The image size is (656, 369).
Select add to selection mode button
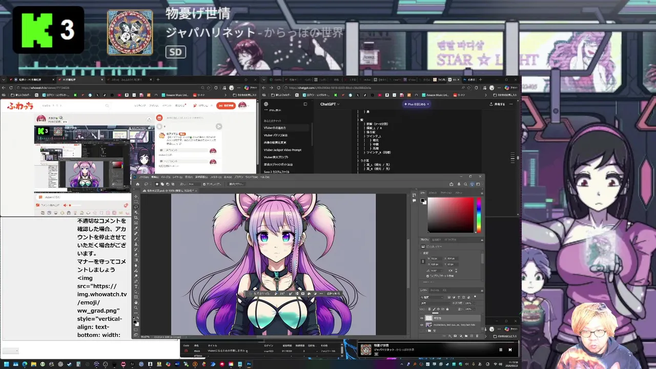pos(162,184)
